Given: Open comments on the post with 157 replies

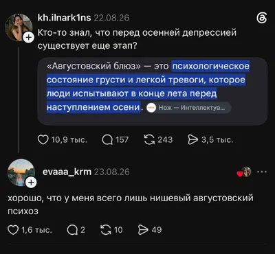Looking at the screenshot, I should point(107,140).
